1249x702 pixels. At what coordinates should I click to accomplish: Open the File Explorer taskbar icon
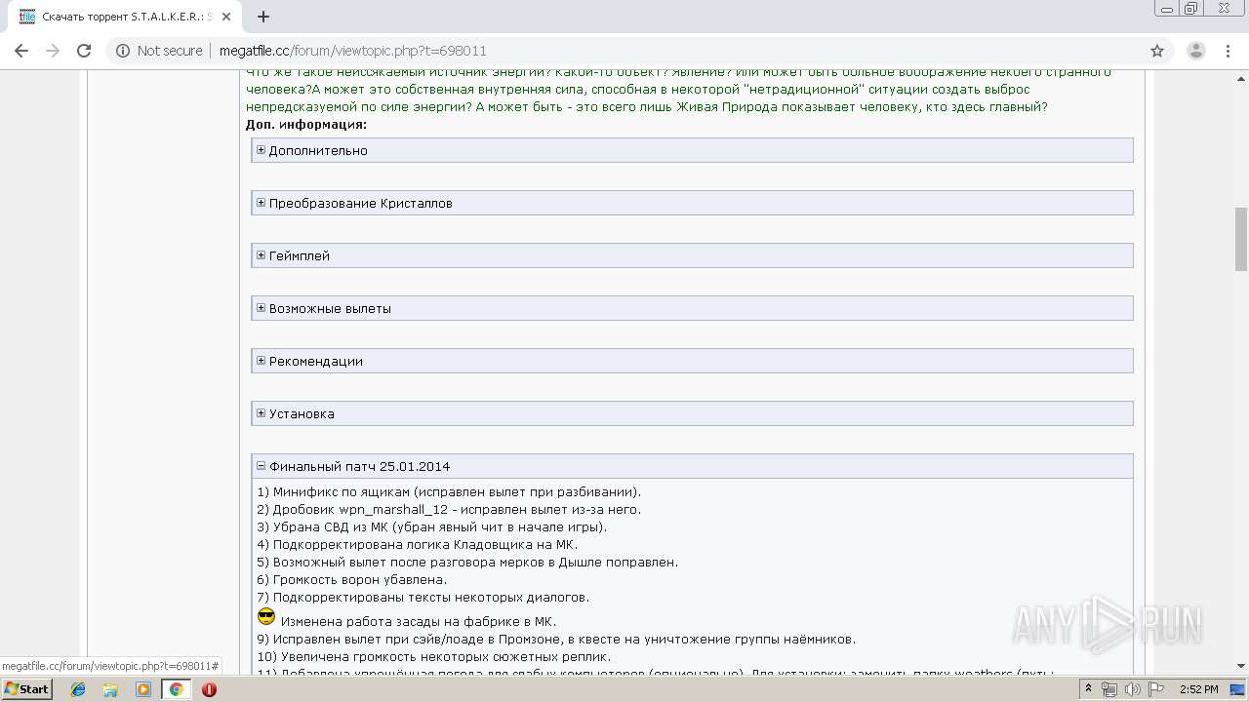click(x=110, y=689)
